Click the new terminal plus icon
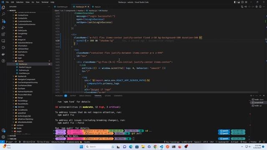Screen dimensions: 267x150 point(251,95)
